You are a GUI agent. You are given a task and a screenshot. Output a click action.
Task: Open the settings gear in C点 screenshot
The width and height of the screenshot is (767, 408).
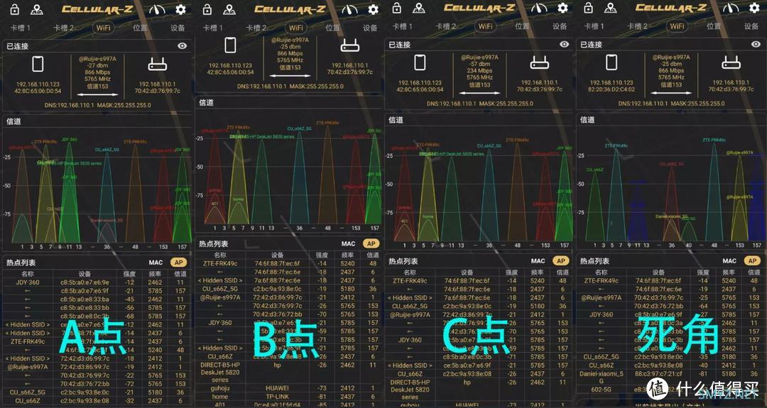562,8
